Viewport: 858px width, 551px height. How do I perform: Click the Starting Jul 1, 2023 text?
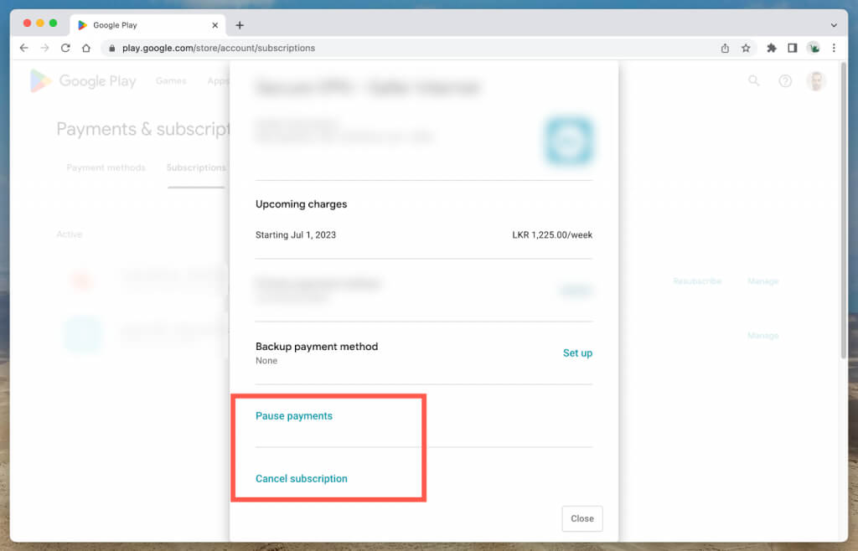[x=296, y=235]
